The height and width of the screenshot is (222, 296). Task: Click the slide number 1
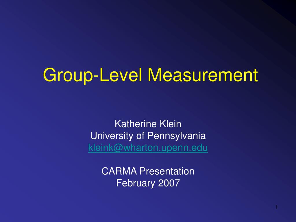[x=276, y=208]
